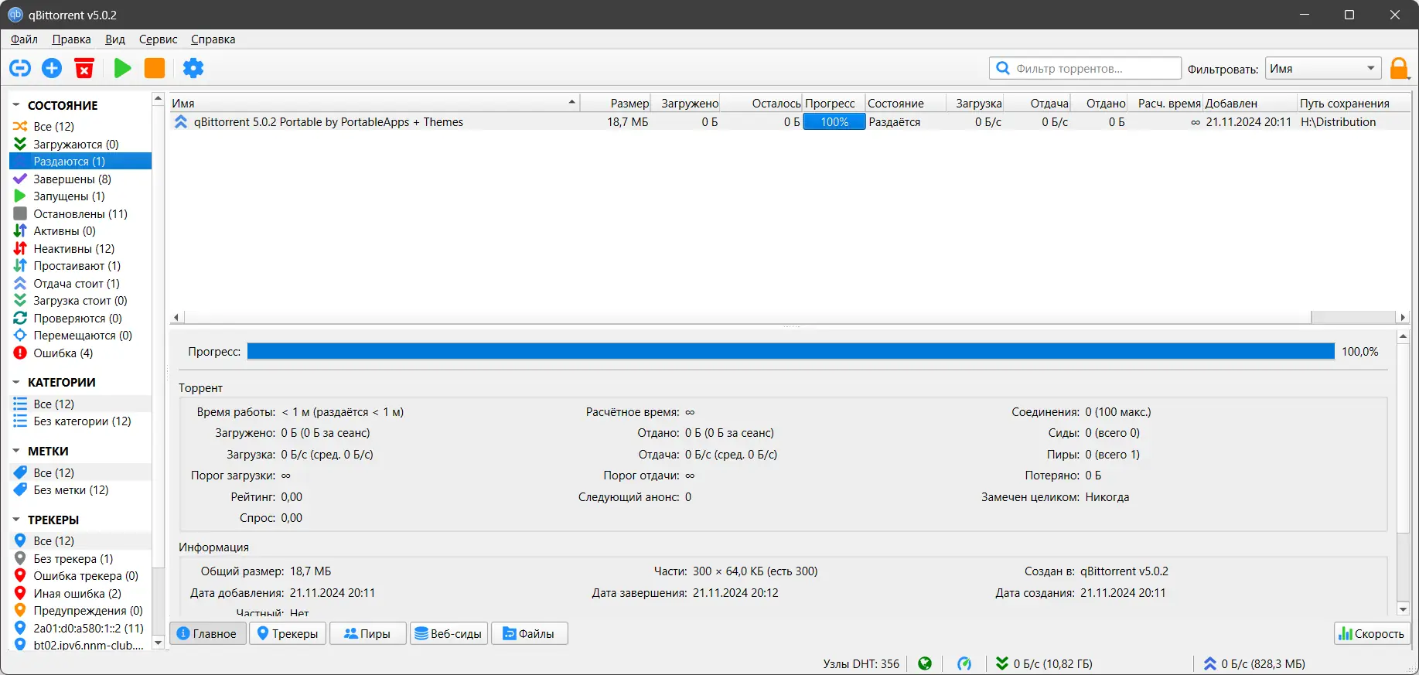Open the Файл menu
Image resolution: width=1419 pixels, height=675 pixels.
click(x=24, y=39)
